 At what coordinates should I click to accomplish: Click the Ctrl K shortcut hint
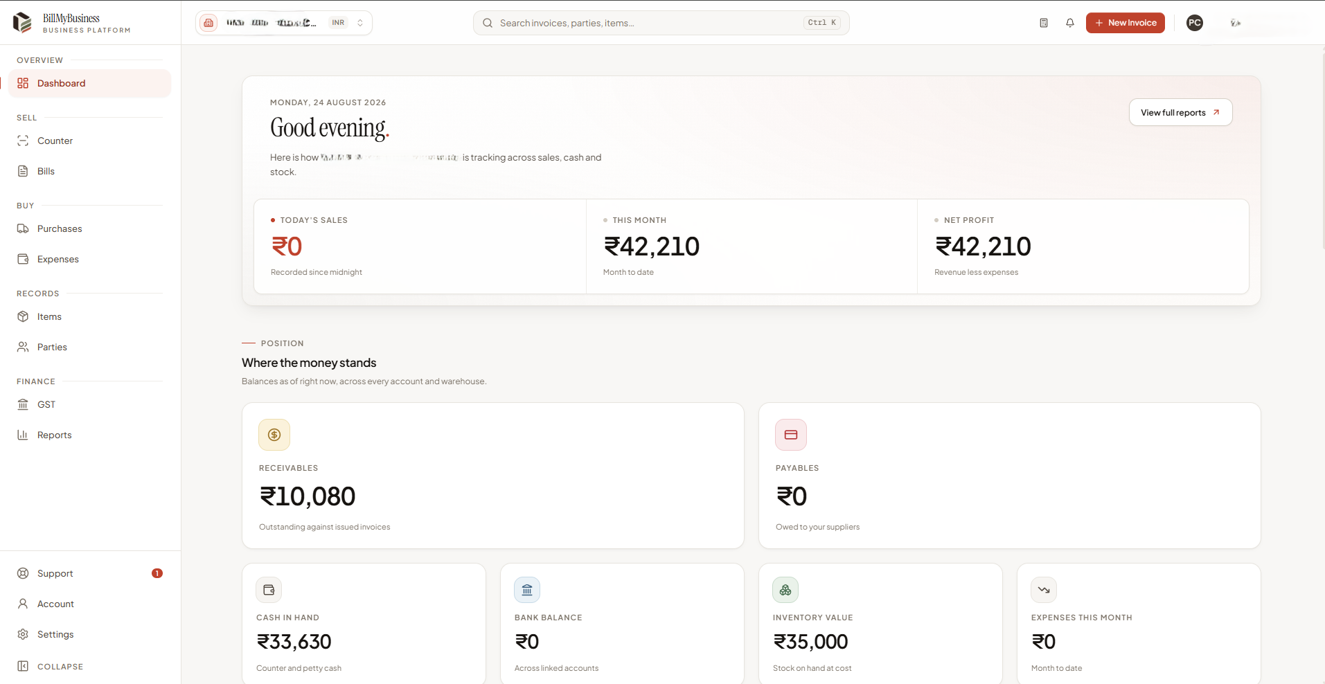coord(822,23)
